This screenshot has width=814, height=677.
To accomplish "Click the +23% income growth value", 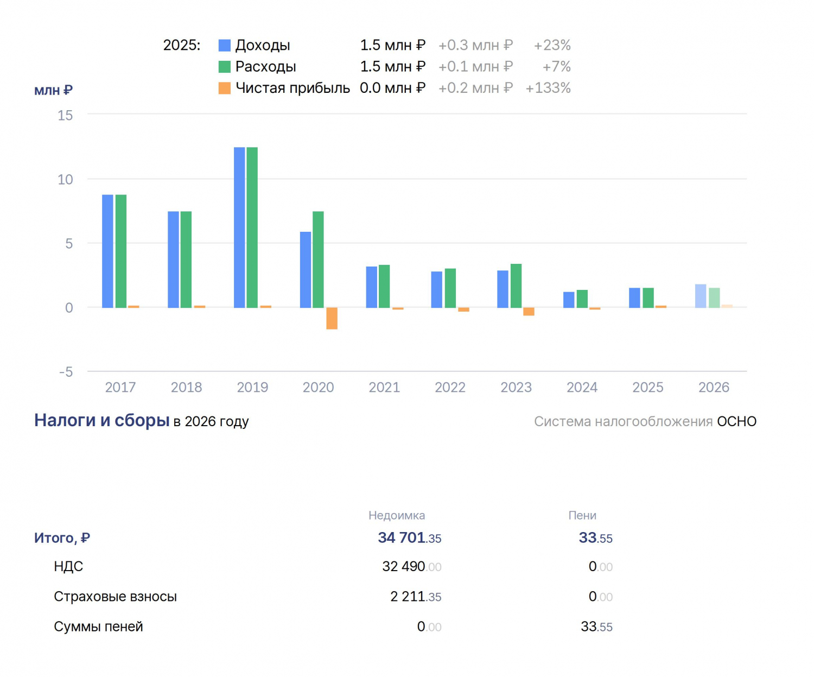I will click(552, 45).
